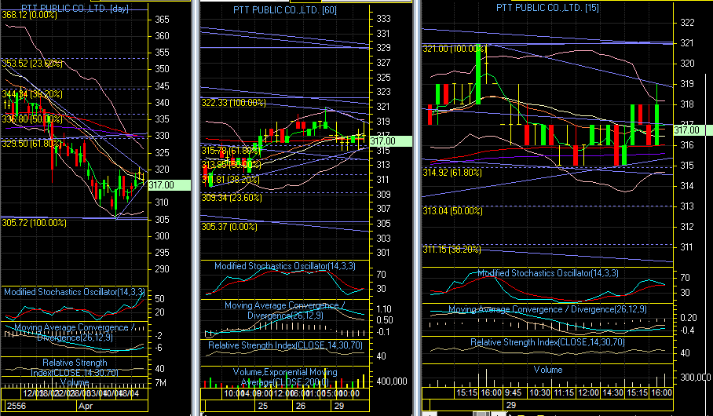Click the Relative Strength Index title in the 60-minute chart
The width and height of the screenshot is (713, 416).
[285, 345]
